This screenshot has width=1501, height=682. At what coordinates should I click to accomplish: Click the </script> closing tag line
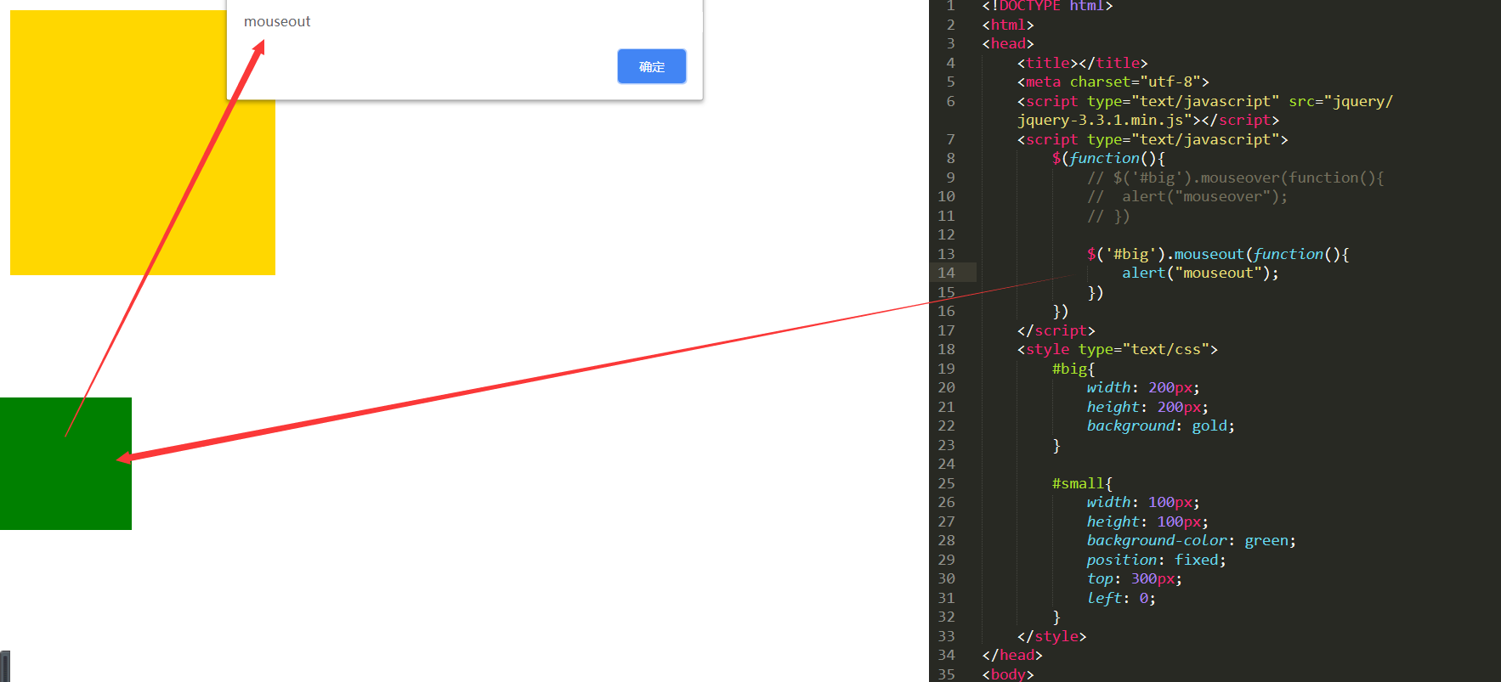coord(1056,330)
